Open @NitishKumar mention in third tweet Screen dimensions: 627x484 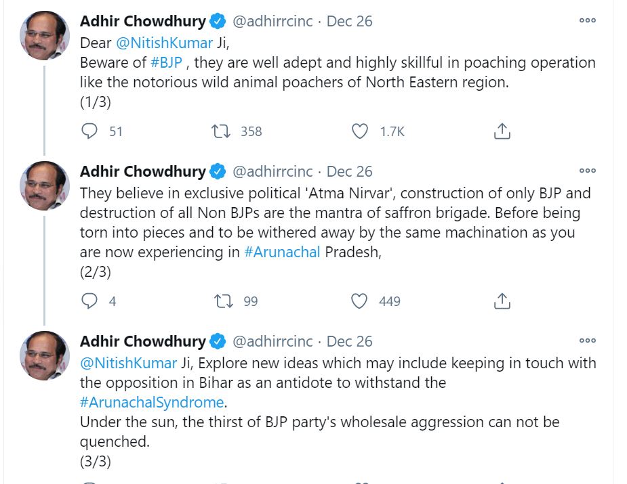pyautogui.click(x=128, y=362)
